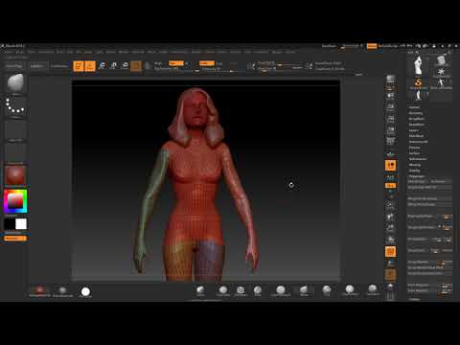Click the Move view icon on right shelf
The width and height of the screenshot is (460, 345).
tap(390, 217)
